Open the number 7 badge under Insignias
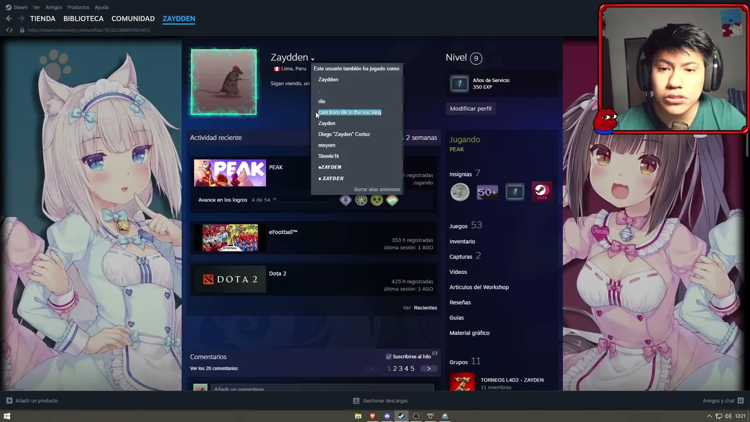 514,192
